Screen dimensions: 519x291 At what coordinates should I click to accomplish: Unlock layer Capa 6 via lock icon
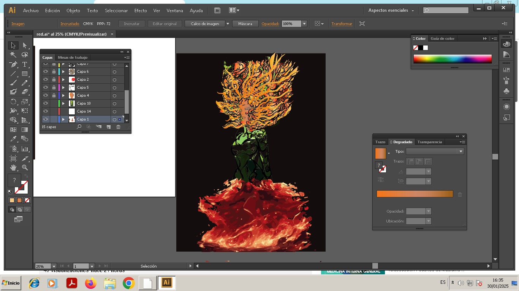pos(54,72)
